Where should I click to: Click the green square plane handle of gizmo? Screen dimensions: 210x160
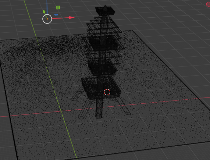(x=58, y=8)
